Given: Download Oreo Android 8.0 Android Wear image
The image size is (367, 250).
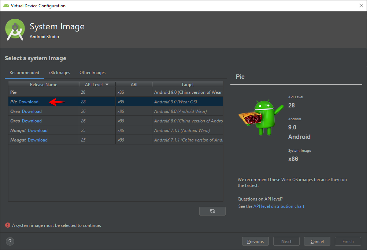Looking at the screenshot, I should (x=32, y=111).
